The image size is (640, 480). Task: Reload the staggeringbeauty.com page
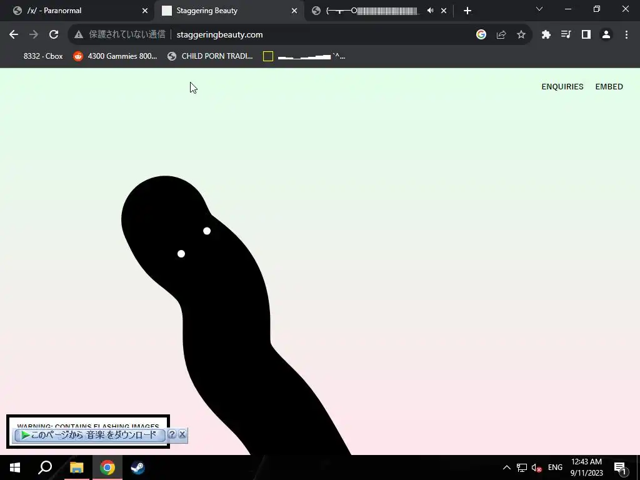[54, 35]
